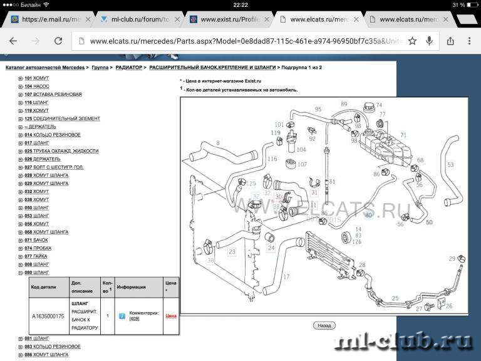The image size is (481, 361).
Task: Expand the 083 КОЛЬЦО РЕЗИНОВОЕ node
Action: coord(21,347)
